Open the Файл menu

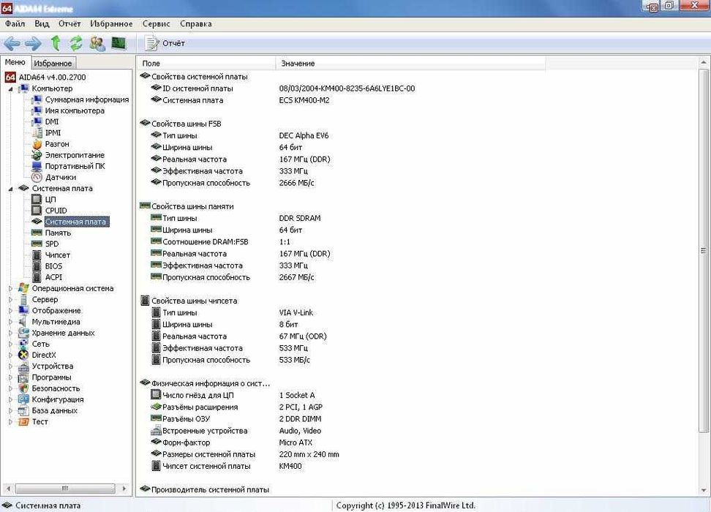tap(15, 23)
